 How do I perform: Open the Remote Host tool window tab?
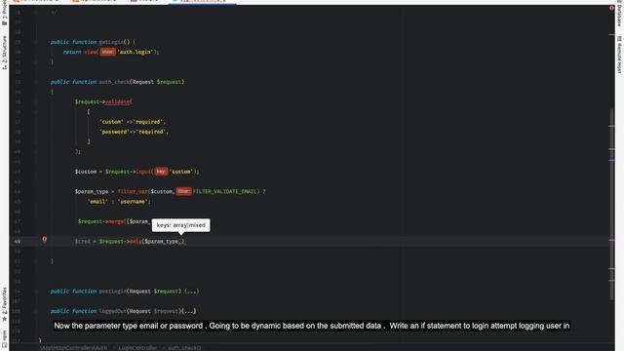click(619, 54)
